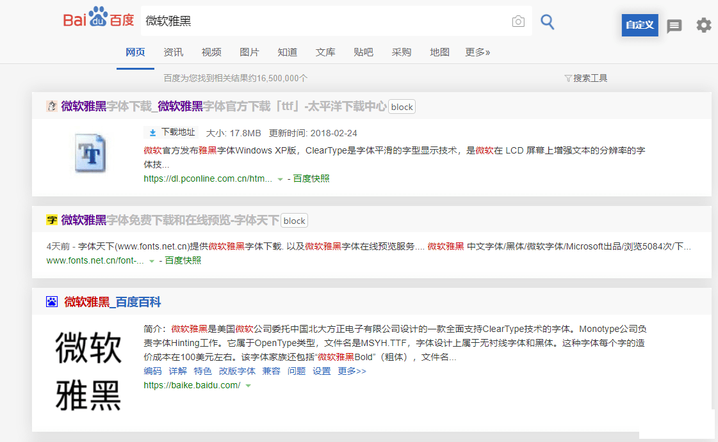Viewport: 718px width, 442px height.
Task: Open the 更多>> Baike sections link
Action: (352, 371)
